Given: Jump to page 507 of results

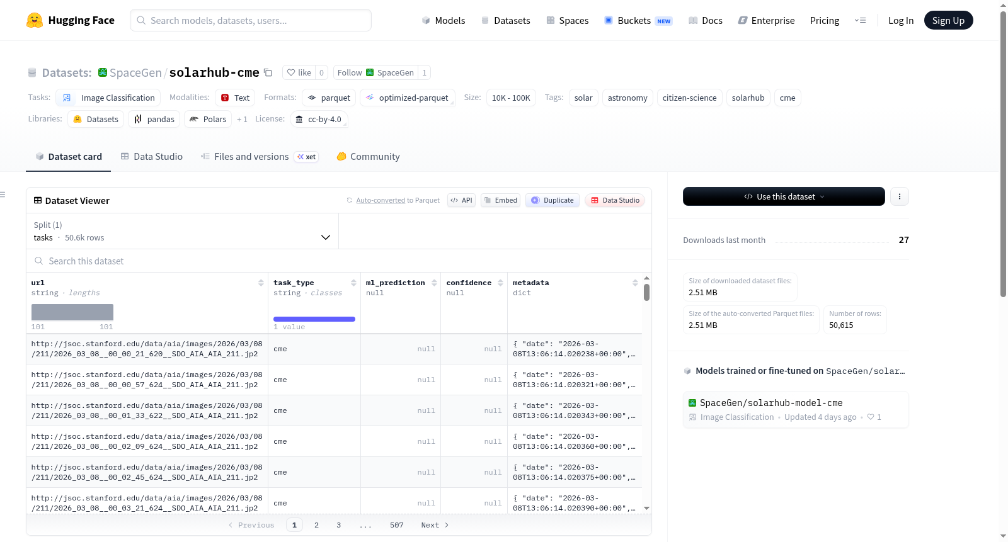Looking at the screenshot, I should tap(397, 525).
